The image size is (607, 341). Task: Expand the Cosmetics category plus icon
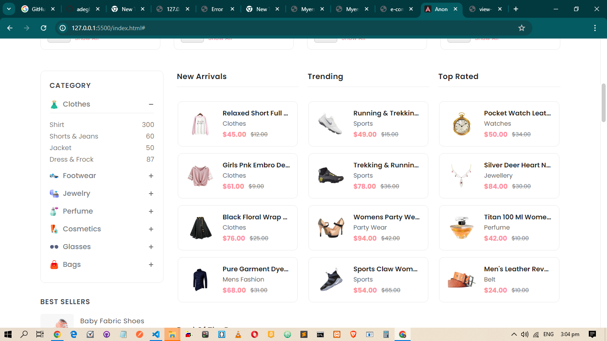click(151, 229)
